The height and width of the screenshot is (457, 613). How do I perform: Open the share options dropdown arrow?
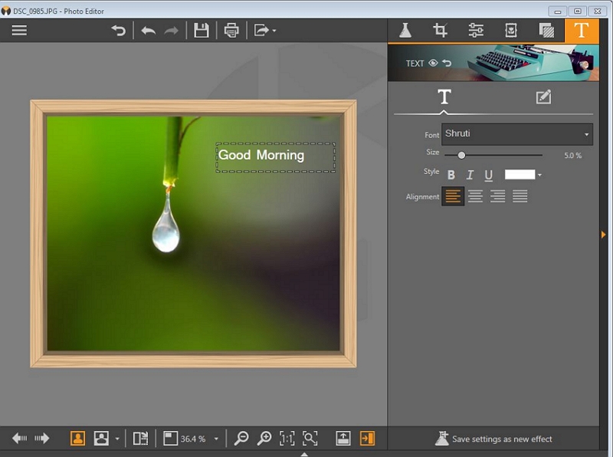(x=274, y=31)
